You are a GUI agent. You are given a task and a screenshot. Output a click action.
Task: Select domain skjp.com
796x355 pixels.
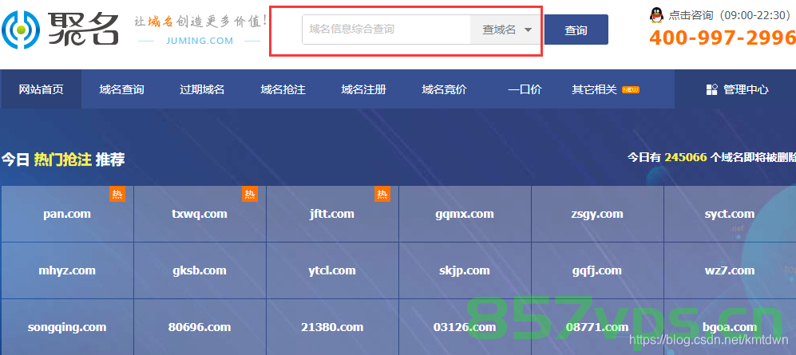[465, 270]
